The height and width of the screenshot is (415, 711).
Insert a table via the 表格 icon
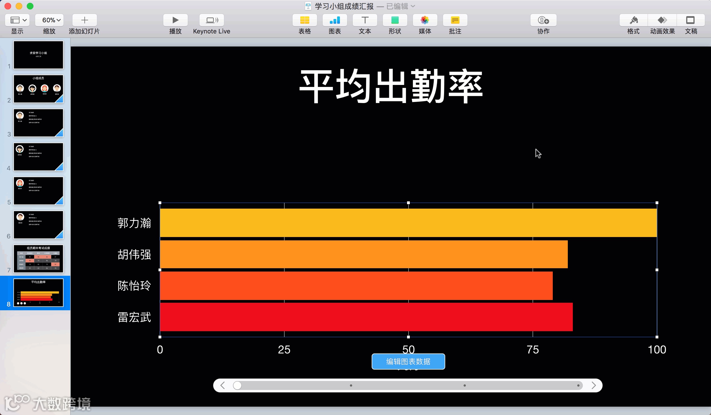(305, 20)
